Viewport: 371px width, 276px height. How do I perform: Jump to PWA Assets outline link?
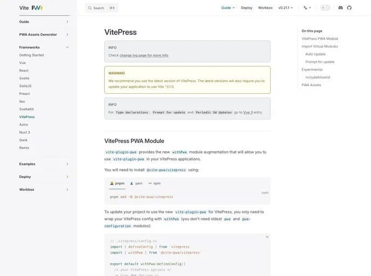[311, 85]
